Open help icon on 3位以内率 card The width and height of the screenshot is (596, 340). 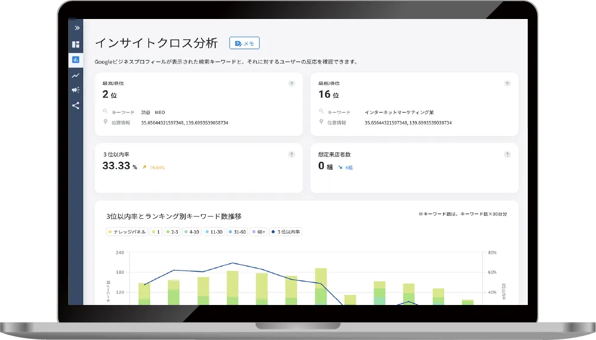pos(292,154)
